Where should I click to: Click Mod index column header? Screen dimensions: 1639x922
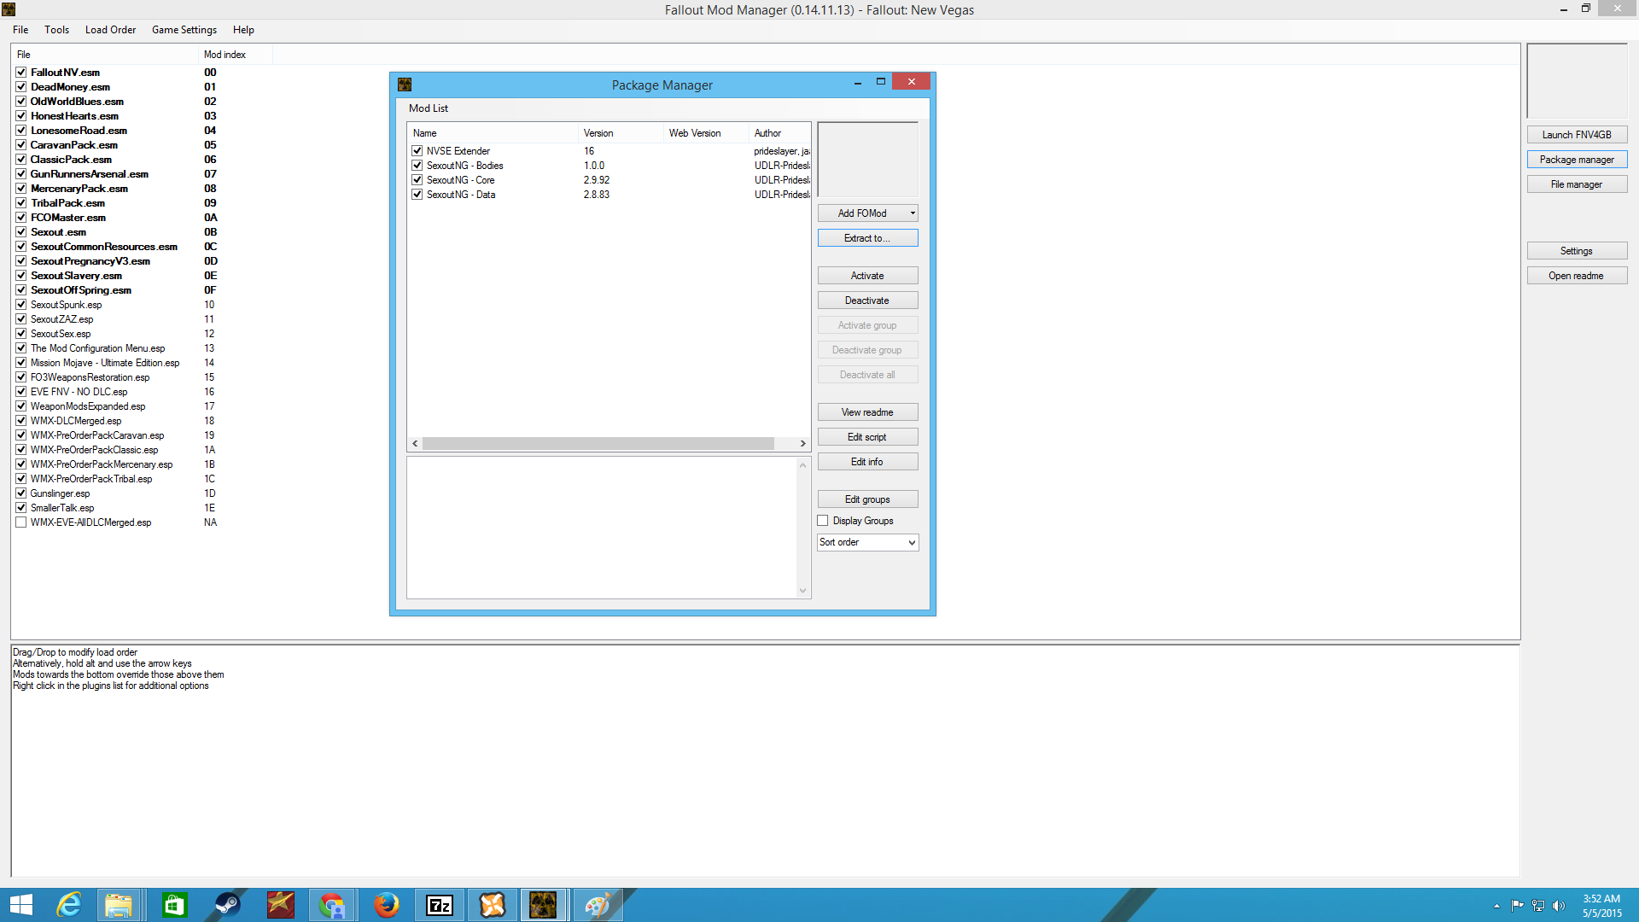(x=235, y=55)
